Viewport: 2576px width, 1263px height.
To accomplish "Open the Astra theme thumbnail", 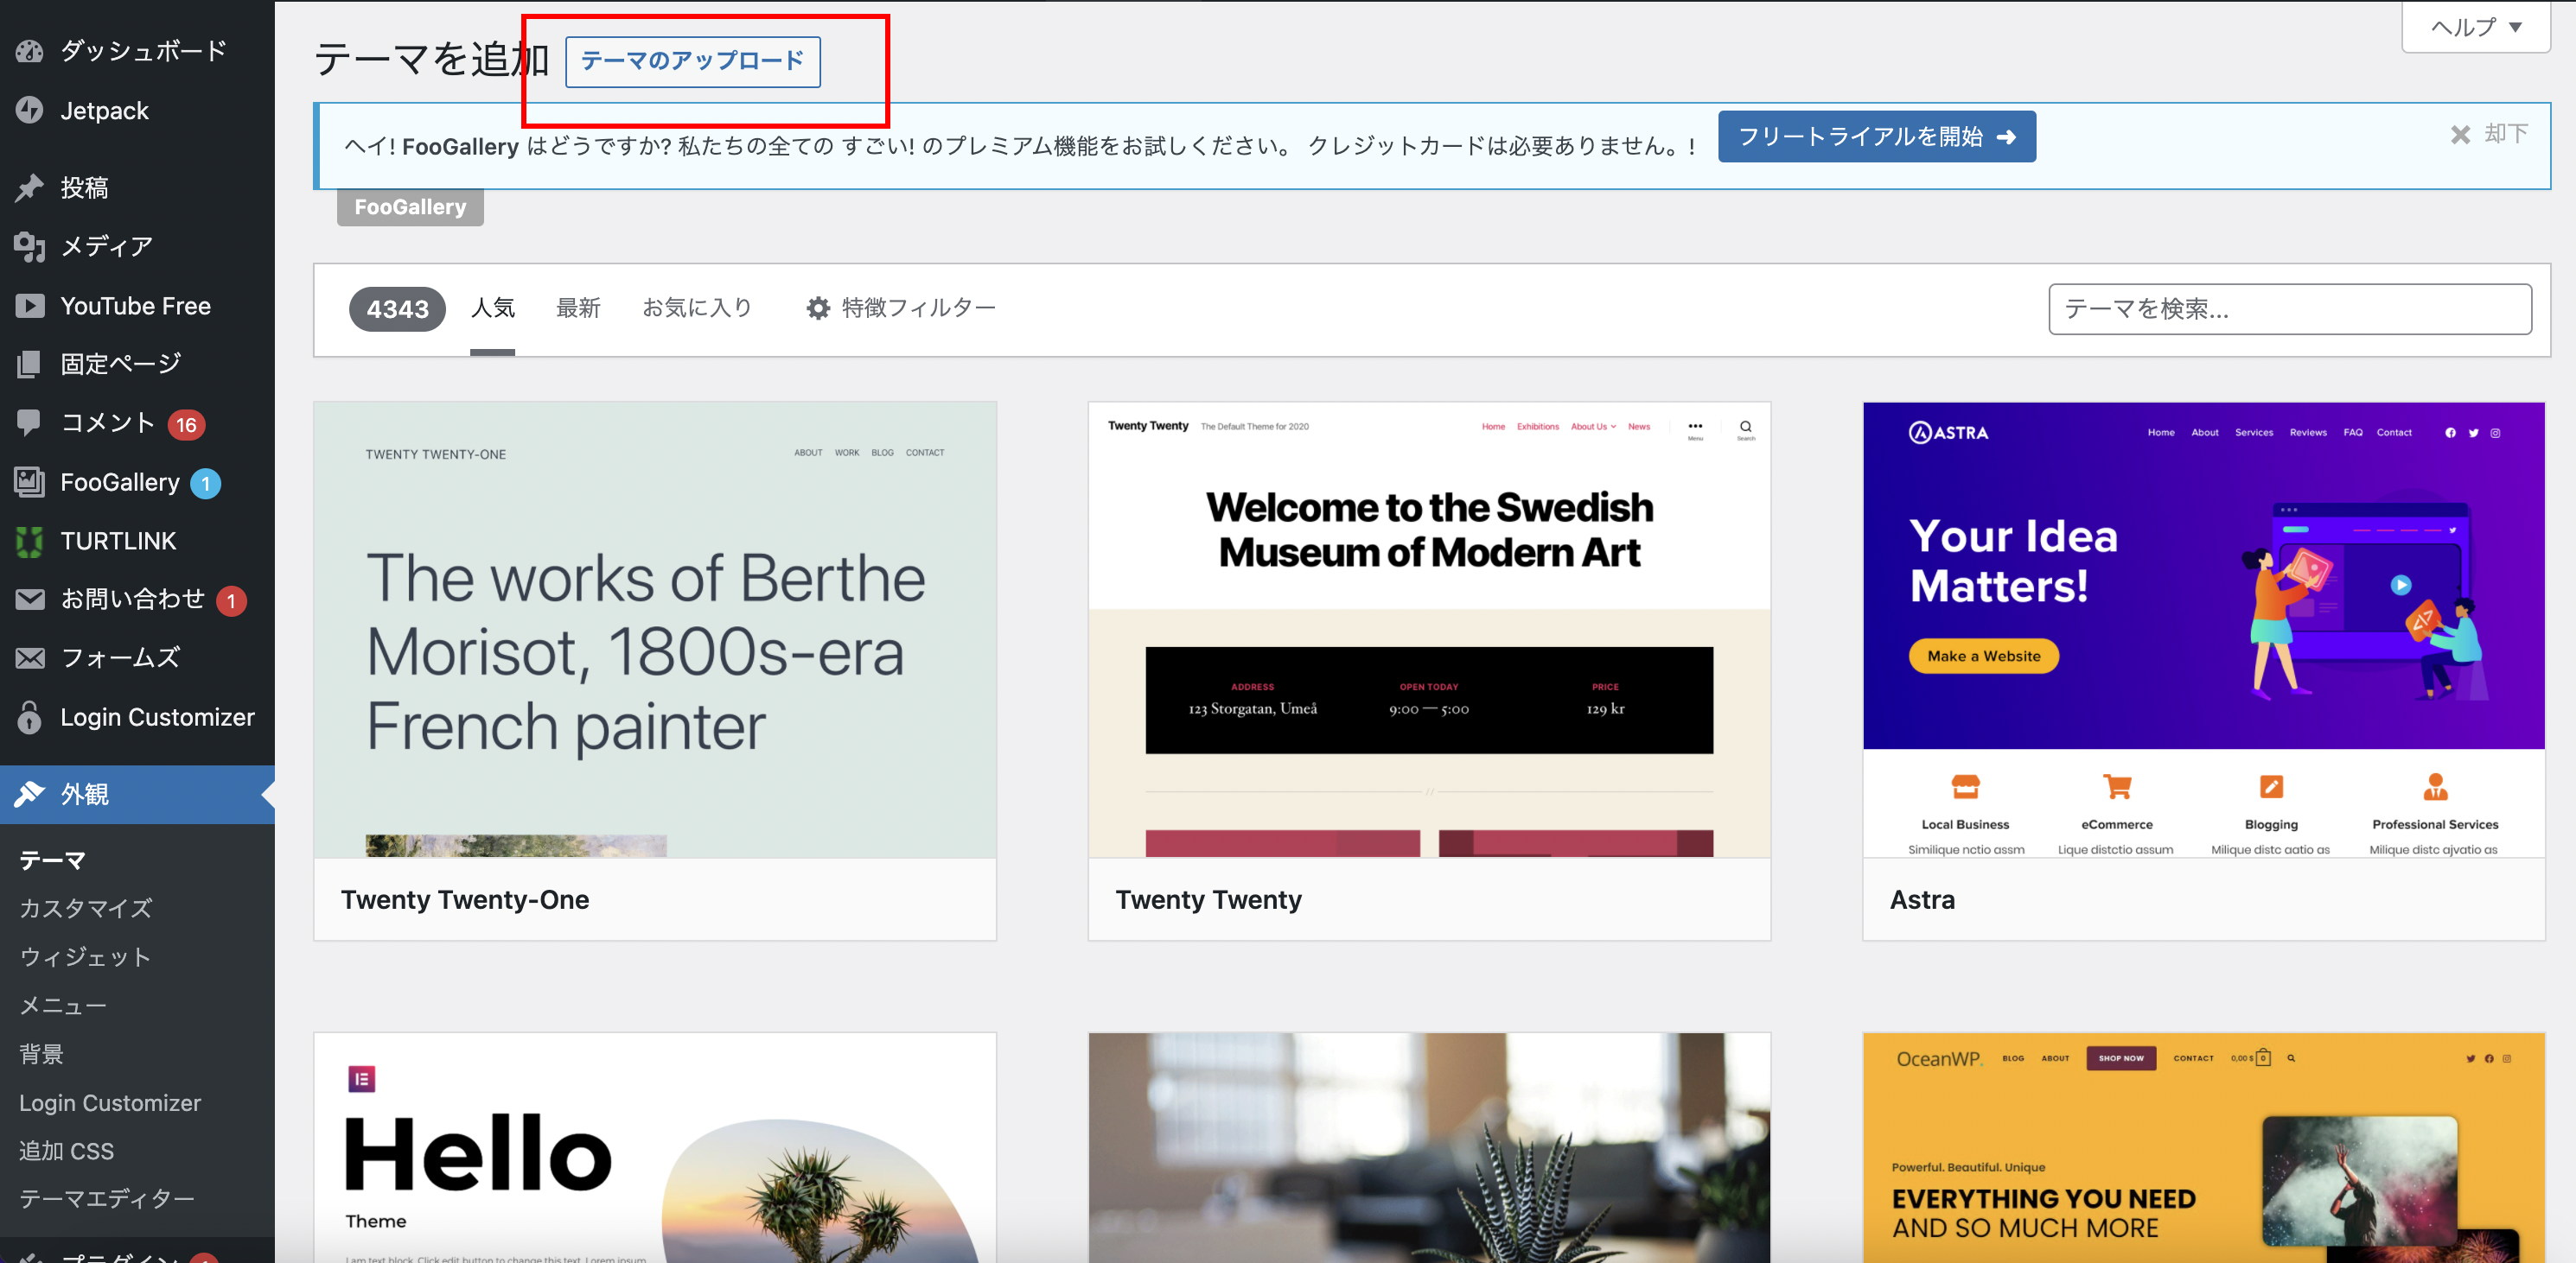I will 2203,630.
